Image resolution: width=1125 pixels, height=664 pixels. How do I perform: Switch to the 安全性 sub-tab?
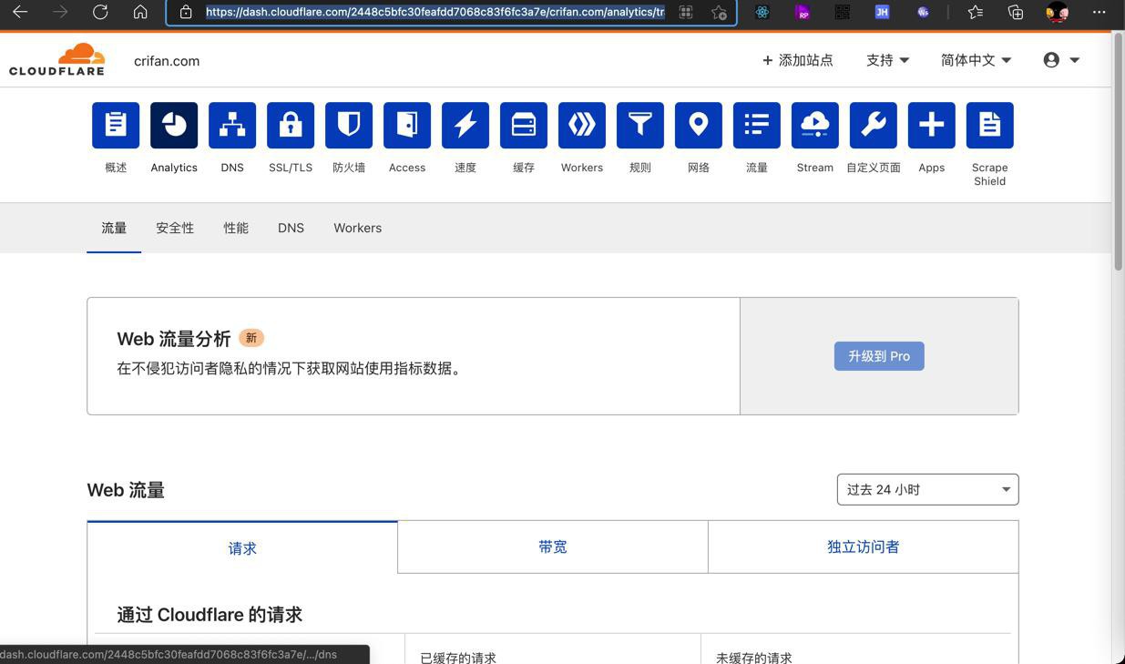point(175,228)
